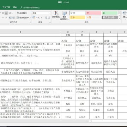Select column E header
This screenshot has width=127, height=127.
click(68, 32)
